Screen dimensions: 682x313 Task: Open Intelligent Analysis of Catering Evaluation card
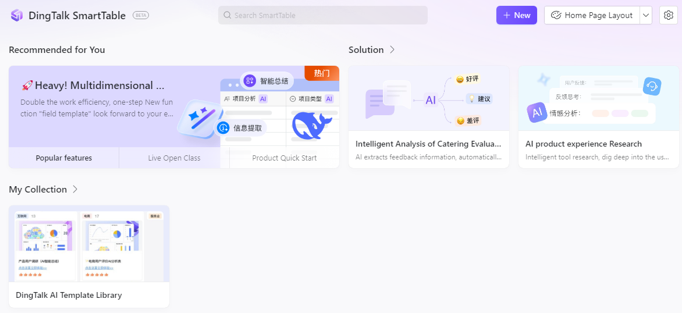coord(429,117)
